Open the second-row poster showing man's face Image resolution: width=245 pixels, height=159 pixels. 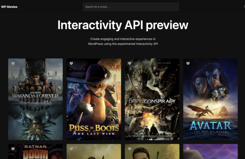[152, 151]
